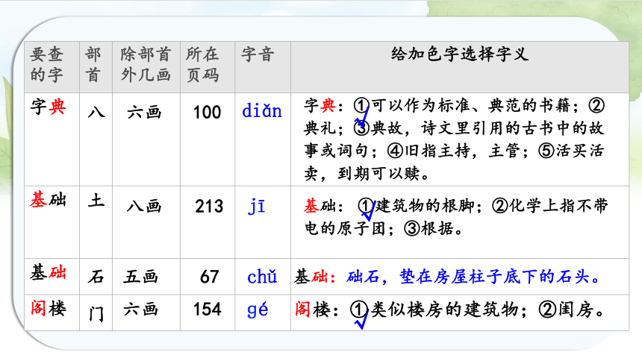Click the radical '石' cell
The height and width of the screenshot is (361, 642).
(x=96, y=277)
